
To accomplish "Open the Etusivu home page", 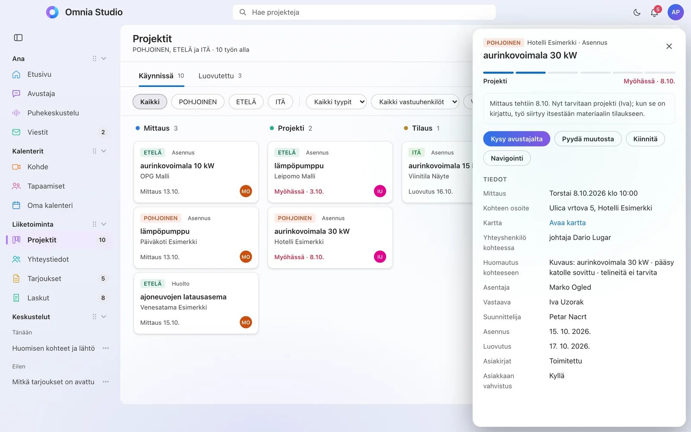I will [60, 74].
